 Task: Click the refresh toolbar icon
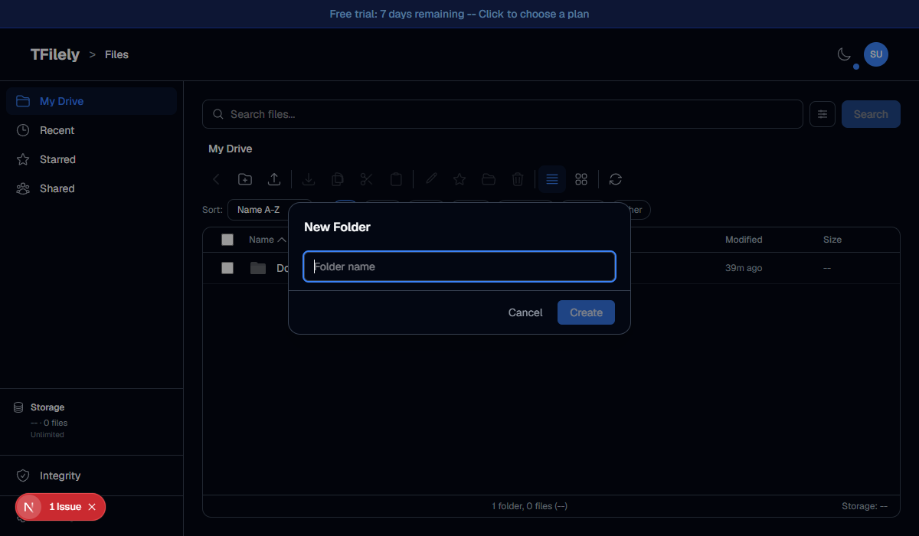[x=616, y=179]
